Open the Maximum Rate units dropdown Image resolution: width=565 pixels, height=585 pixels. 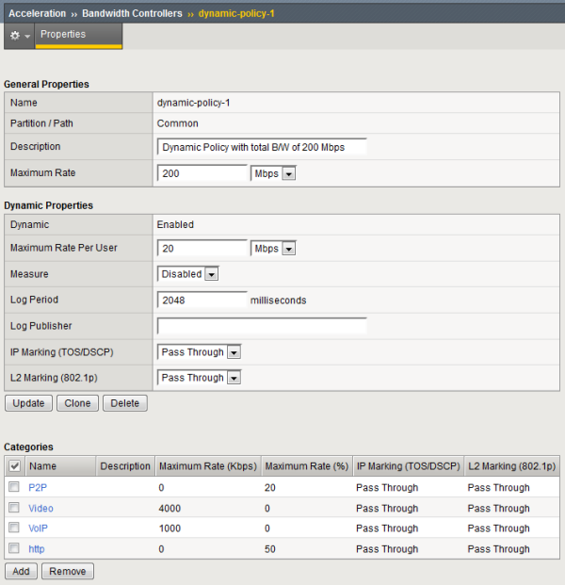coord(274,173)
